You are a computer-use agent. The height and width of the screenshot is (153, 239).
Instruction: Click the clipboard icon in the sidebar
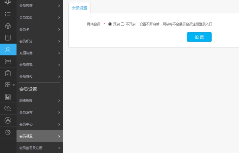click(x=8, y=73)
